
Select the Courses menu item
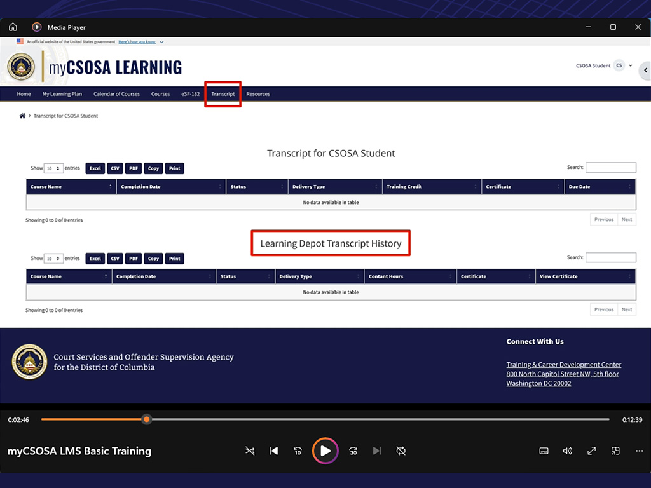160,94
